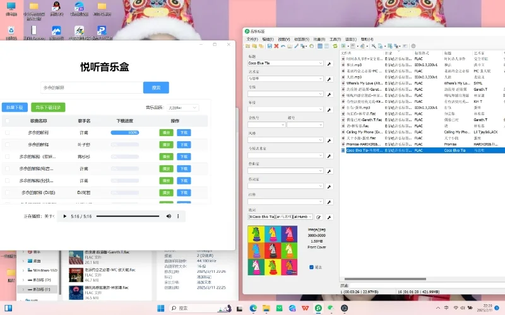This screenshot has width=505, height=315.
Task: Expand the 新加卷 (D:) node in Explorer
Action: 23,280
